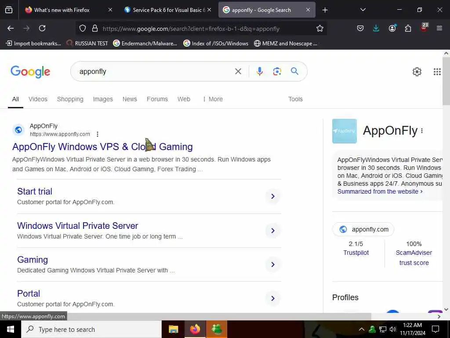Go back to previous page

(x=11, y=28)
